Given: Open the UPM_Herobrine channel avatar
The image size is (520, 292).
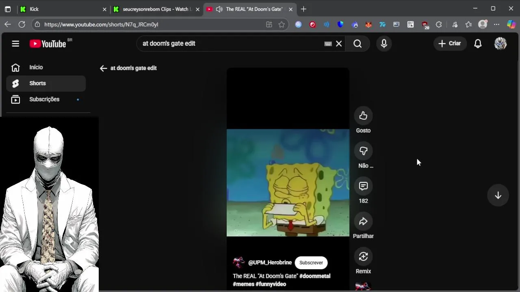Looking at the screenshot, I should (239, 263).
